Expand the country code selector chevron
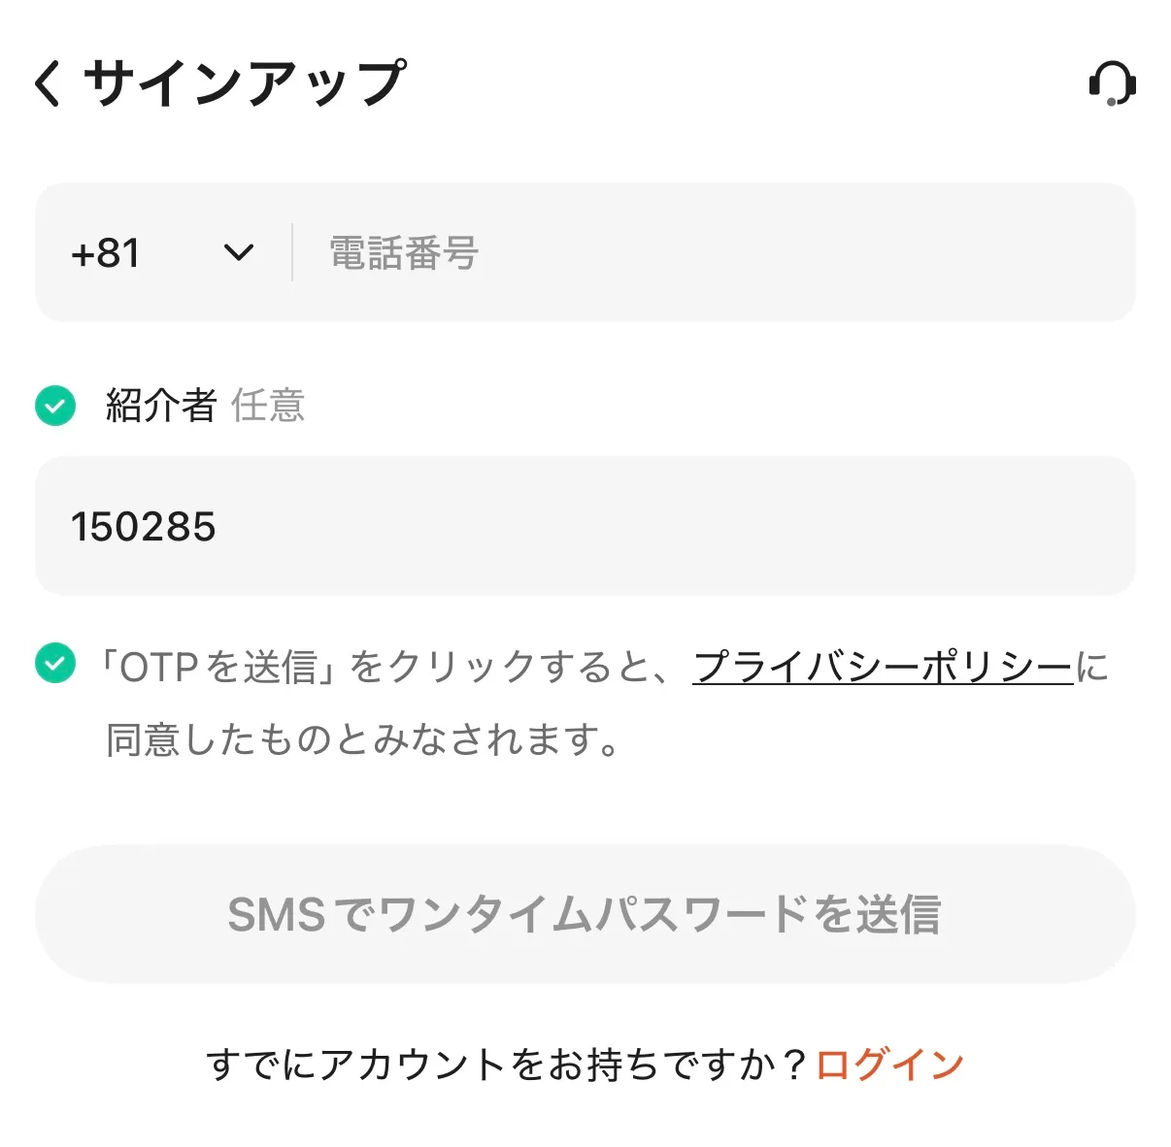The image size is (1171, 1147). (235, 253)
